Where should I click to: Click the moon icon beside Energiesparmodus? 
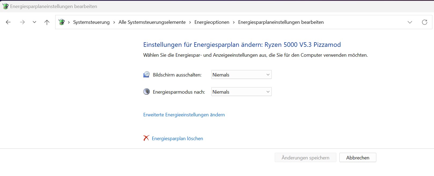click(146, 91)
